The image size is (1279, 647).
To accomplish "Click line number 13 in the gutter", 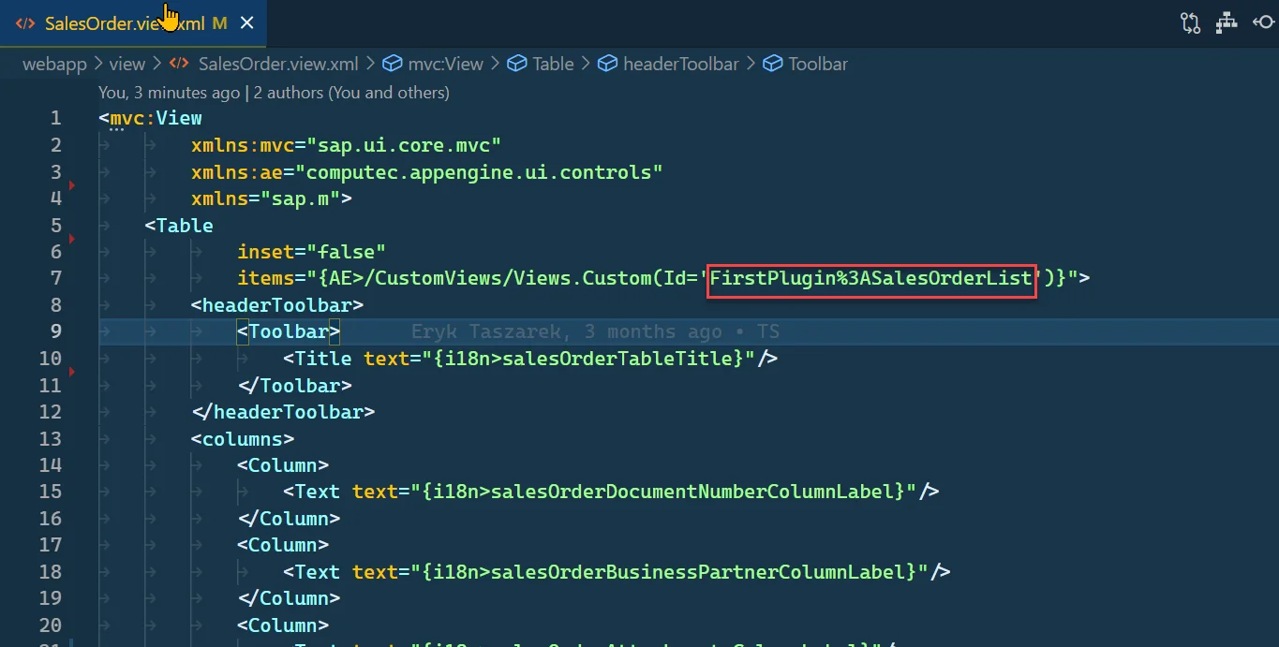I will [x=51, y=439].
